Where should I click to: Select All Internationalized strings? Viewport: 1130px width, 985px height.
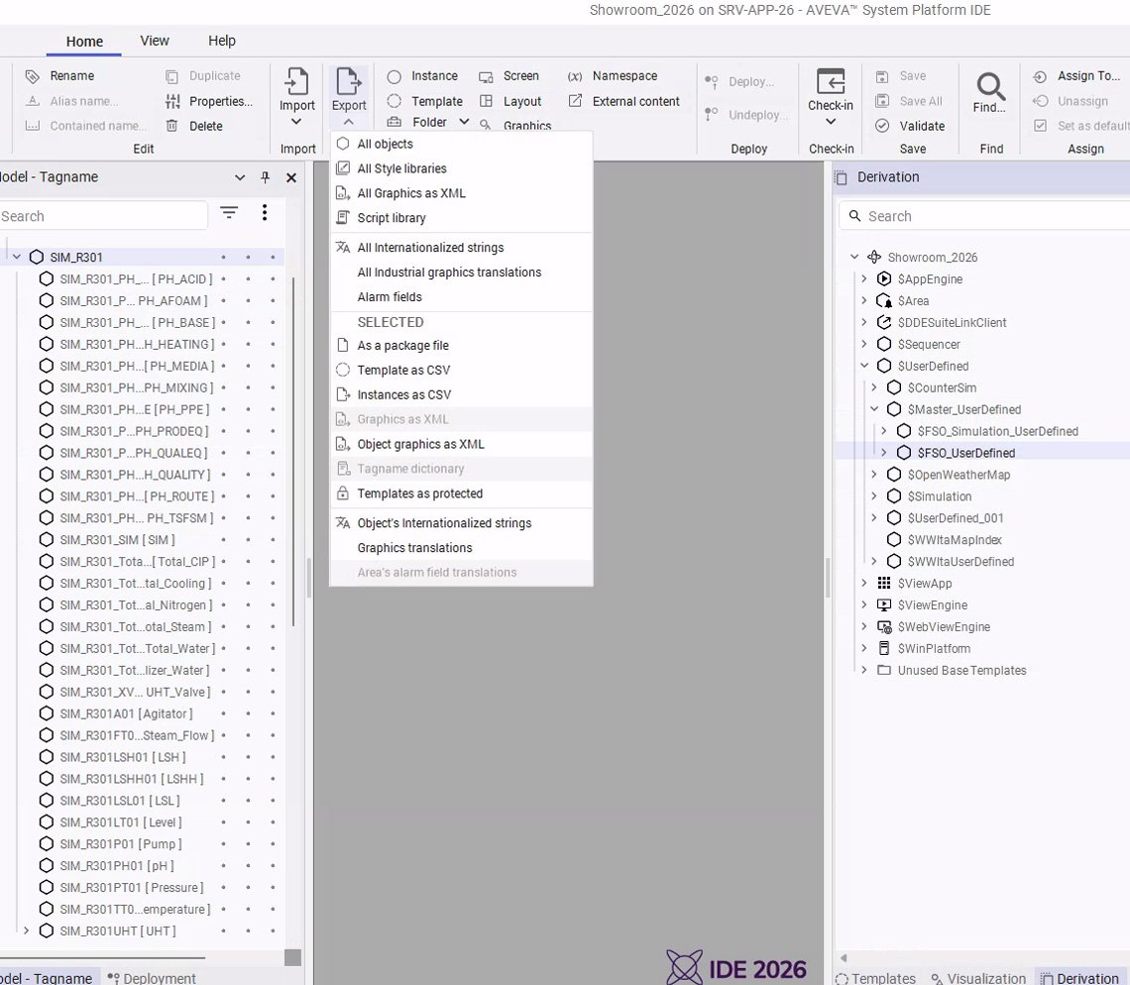click(x=461, y=248)
